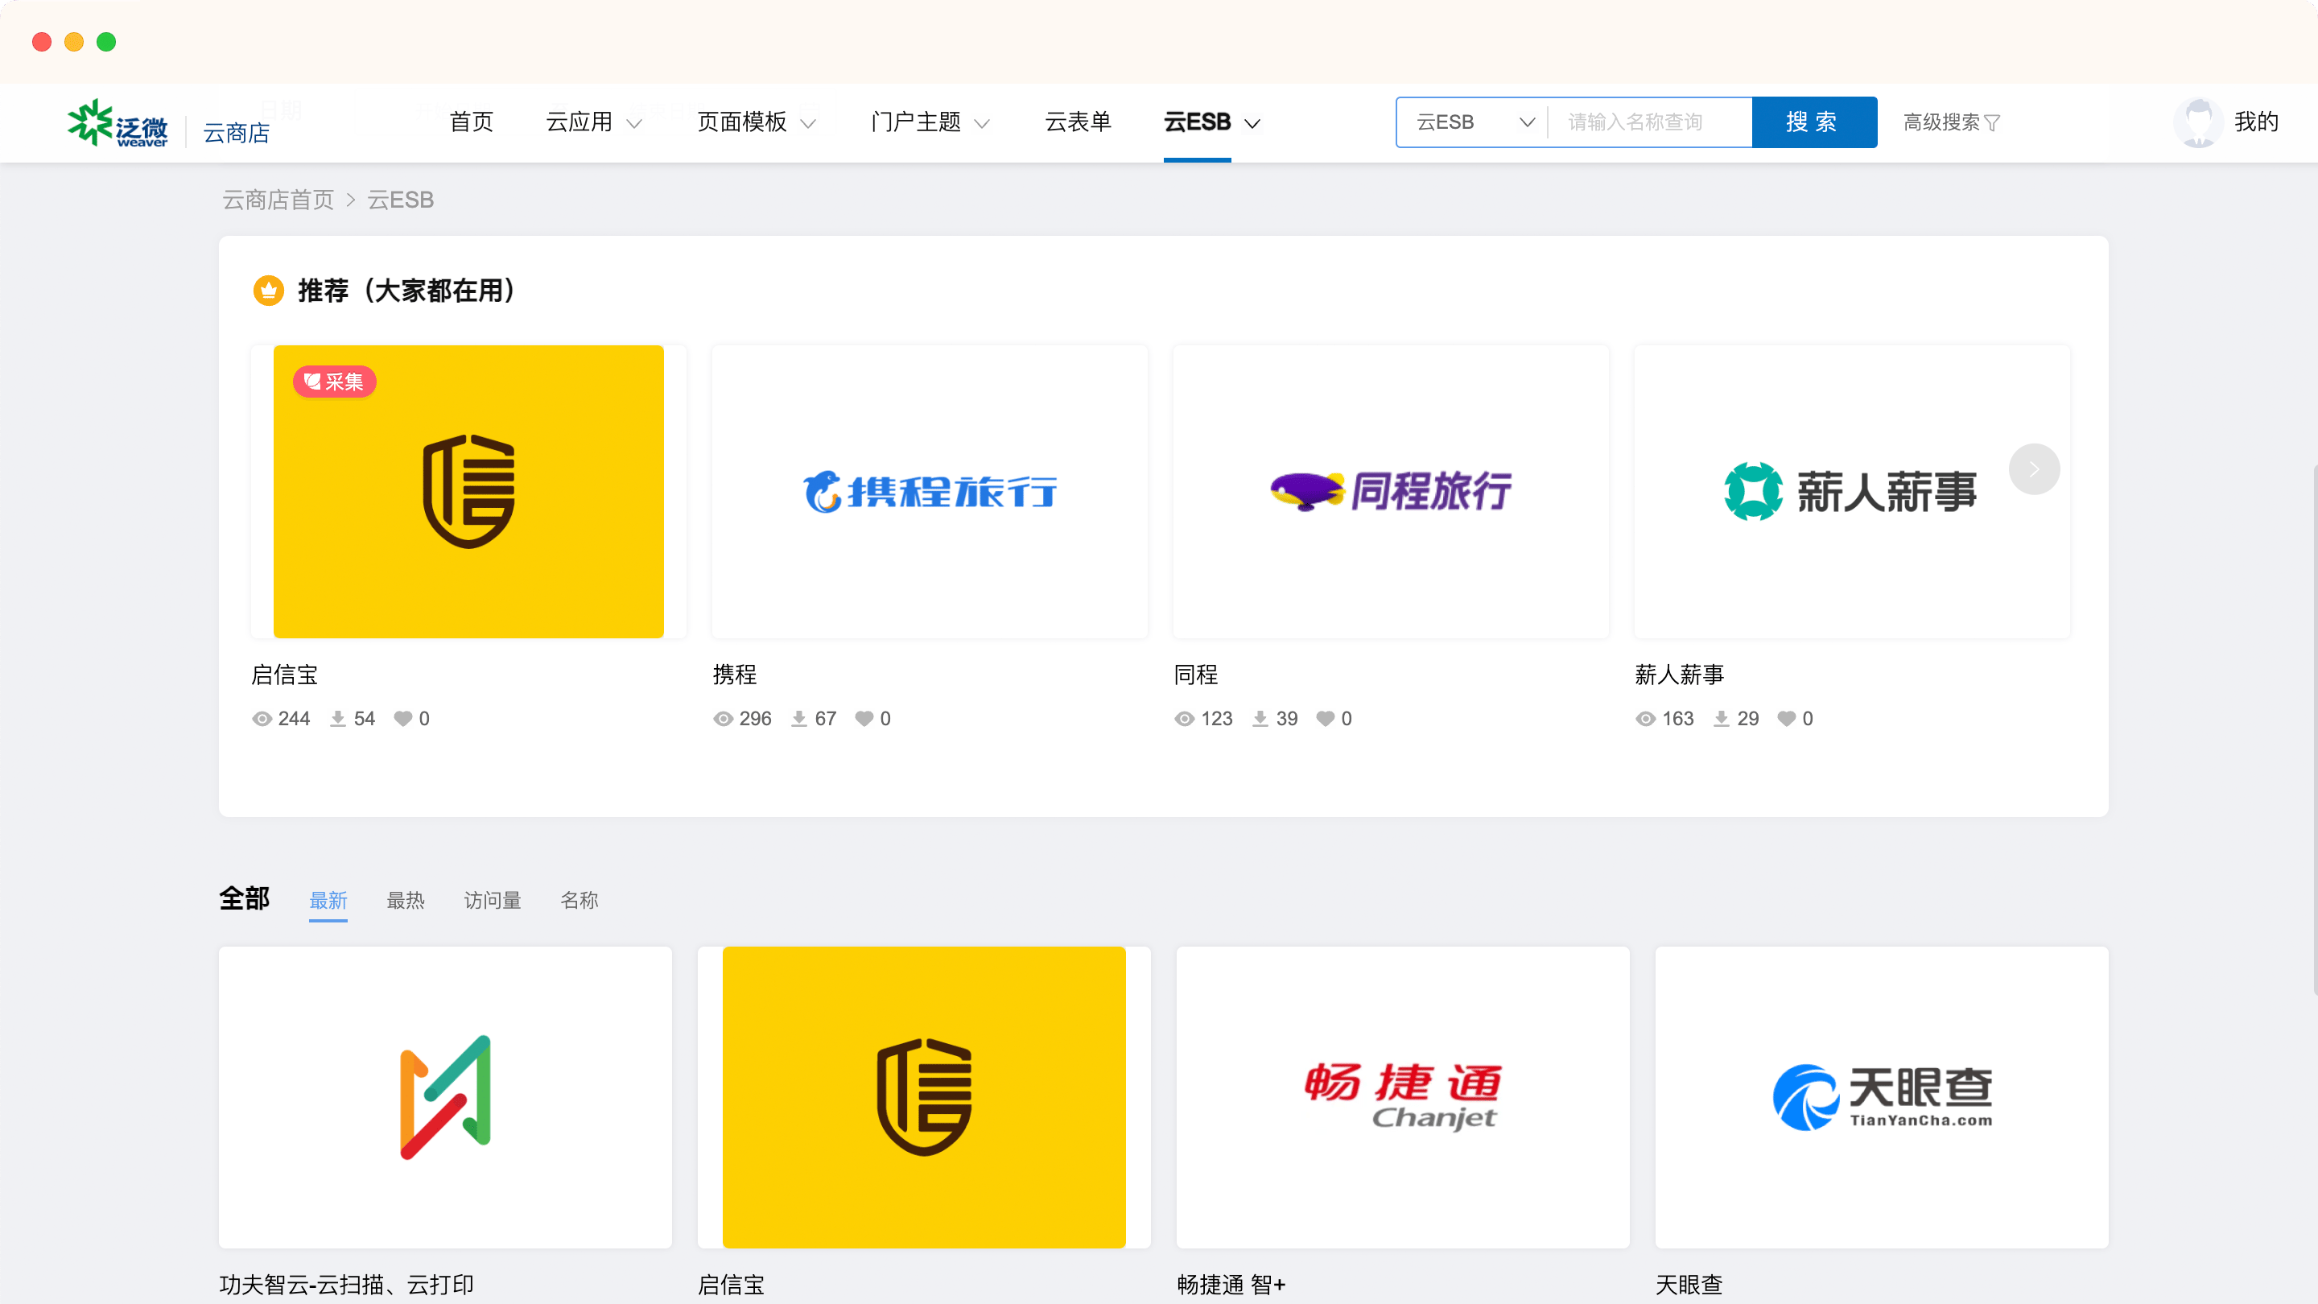Open the 薪人薪事 thumbnail
The width and height of the screenshot is (2318, 1304).
click(1852, 491)
